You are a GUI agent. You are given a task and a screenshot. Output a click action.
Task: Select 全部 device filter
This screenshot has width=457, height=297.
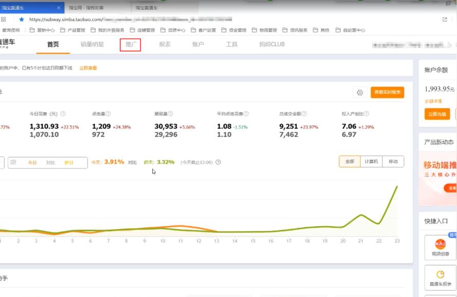coord(350,161)
